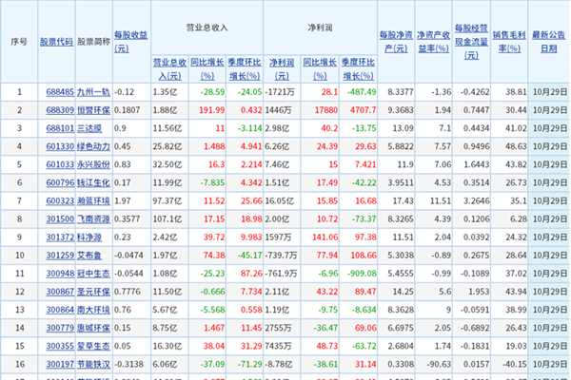Open stock code link 600796
Image resolution: width=571 pixels, height=380 pixels.
point(58,180)
